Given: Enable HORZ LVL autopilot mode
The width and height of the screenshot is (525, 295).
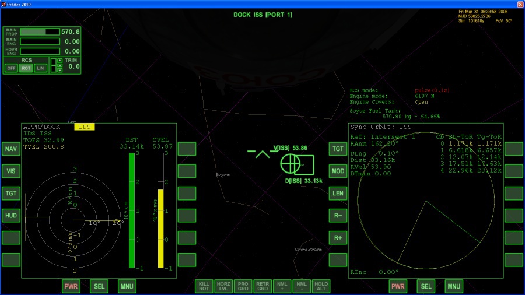Looking at the screenshot, I should (223, 286).
